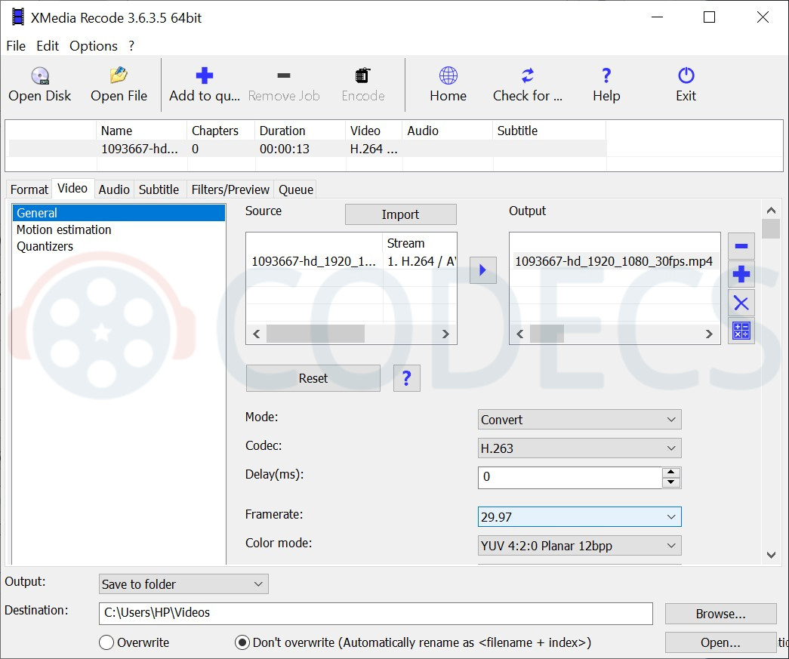Click Source list scroll left arrow

257,334
